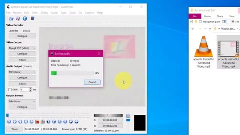Click the marker B time button 00:09:12.200
240x135 pixels.
point(110,126)
